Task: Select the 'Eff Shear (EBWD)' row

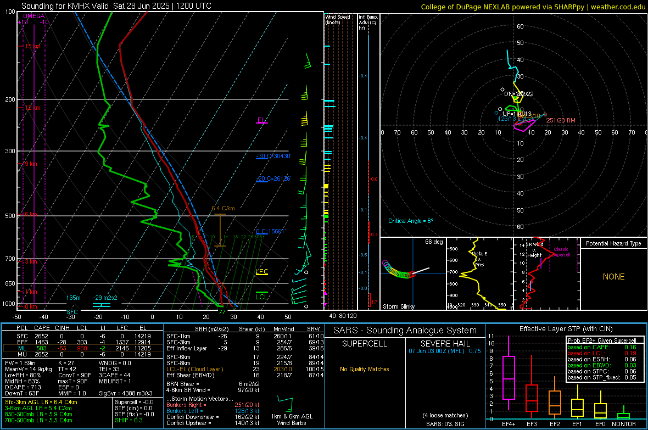Action: point(245,375)
